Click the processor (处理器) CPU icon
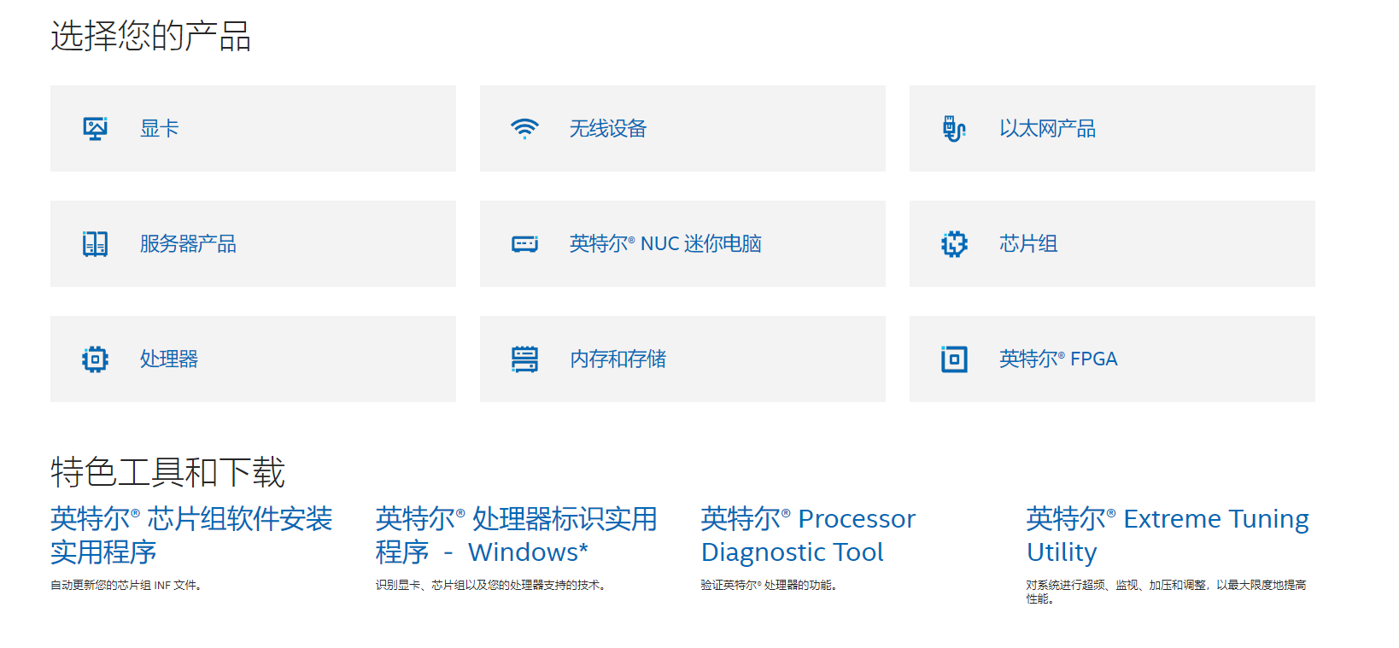Viewport: 1399px width, 648px height. point(95,359)
